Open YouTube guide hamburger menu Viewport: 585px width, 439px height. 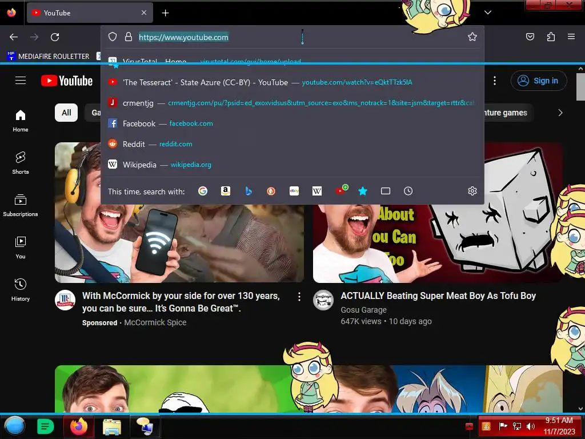click(21, 81)
